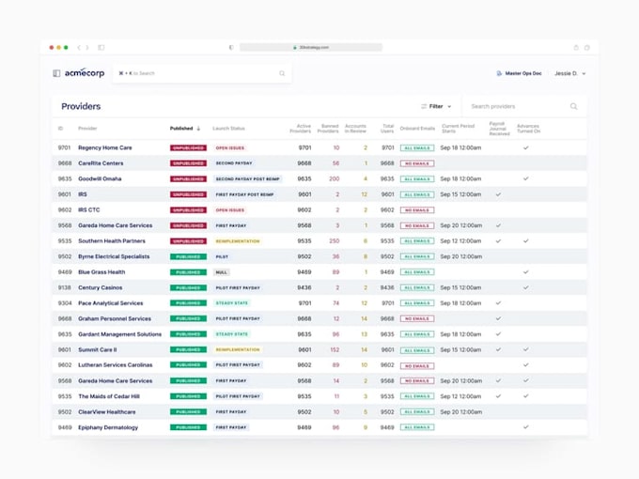Open the Southern Health Partners provider
Viewport: 639px width, 479px height.
pos(112,241)
